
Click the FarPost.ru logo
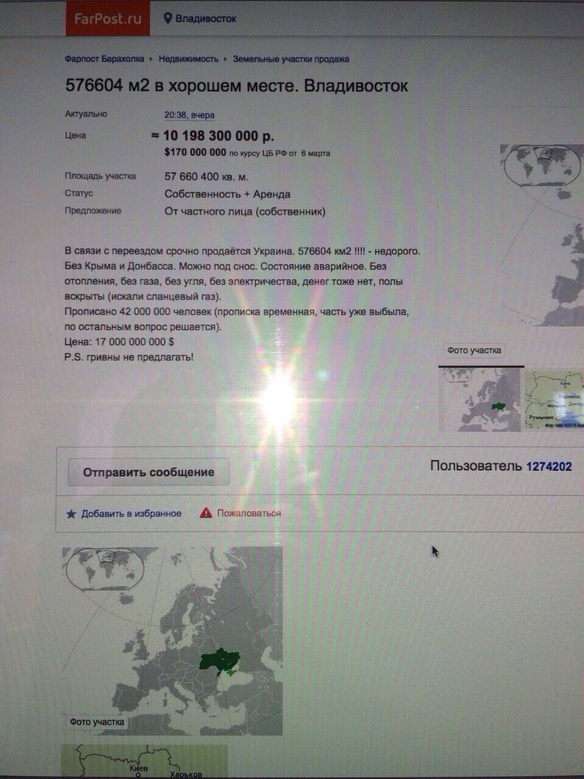(x=108, y=18)
